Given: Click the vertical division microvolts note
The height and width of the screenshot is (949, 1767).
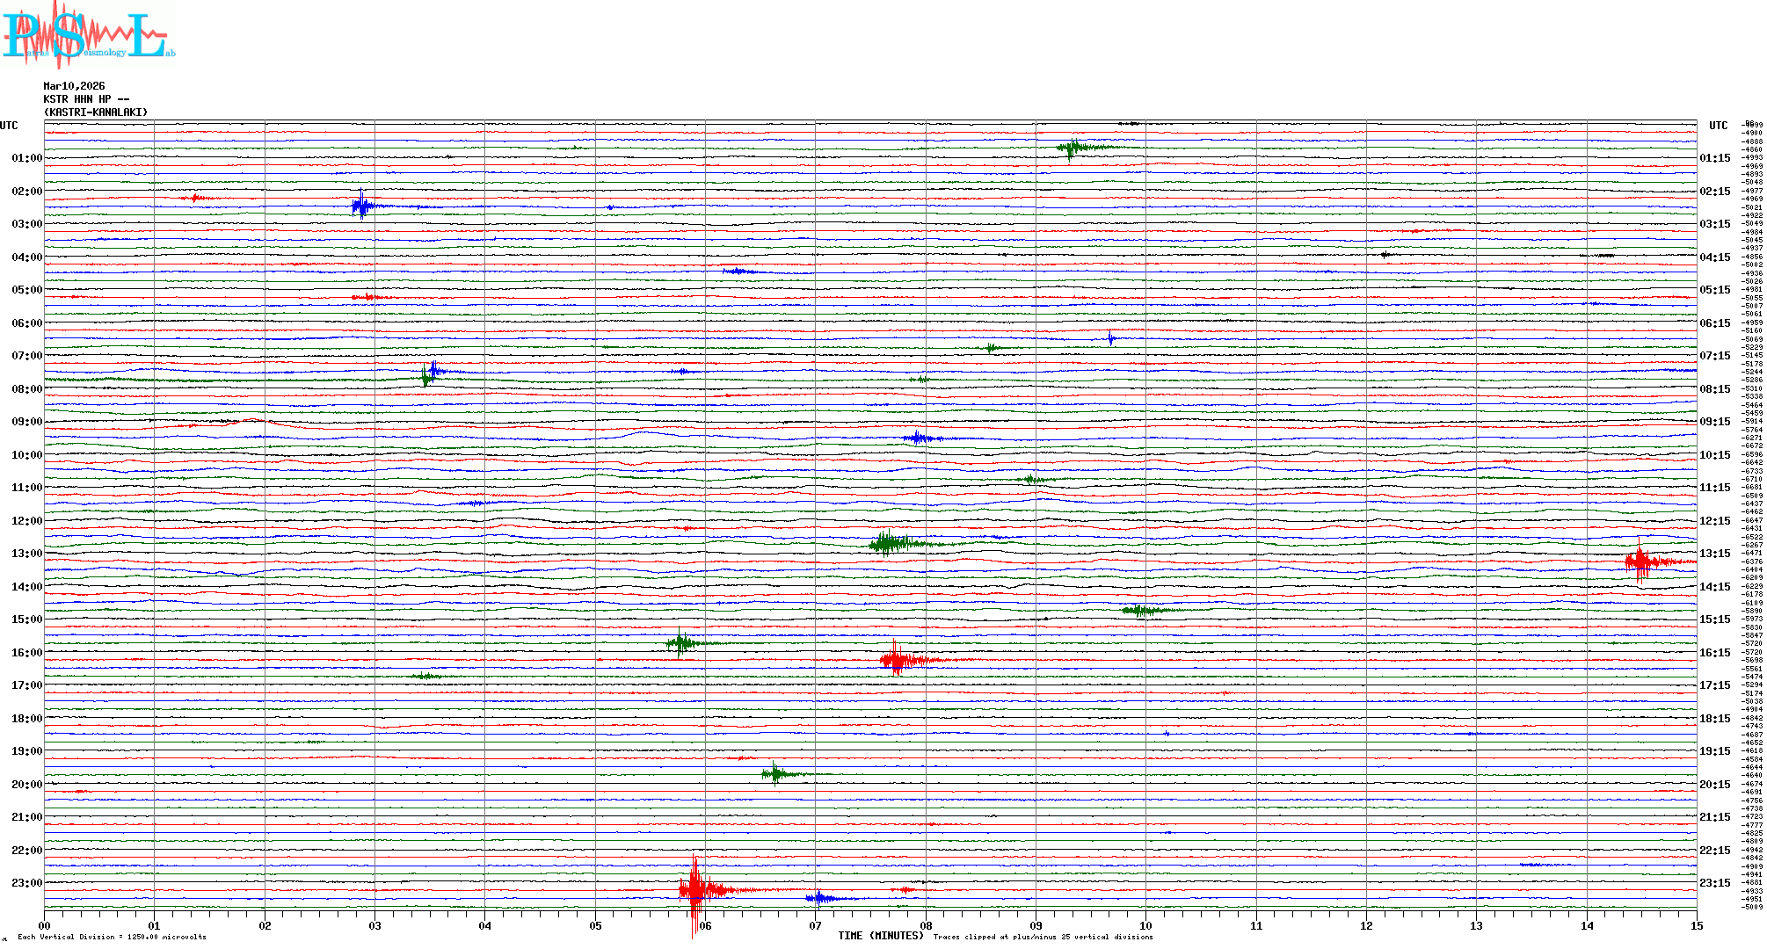Looking at the screenshot, I should [x=112, y=937].
